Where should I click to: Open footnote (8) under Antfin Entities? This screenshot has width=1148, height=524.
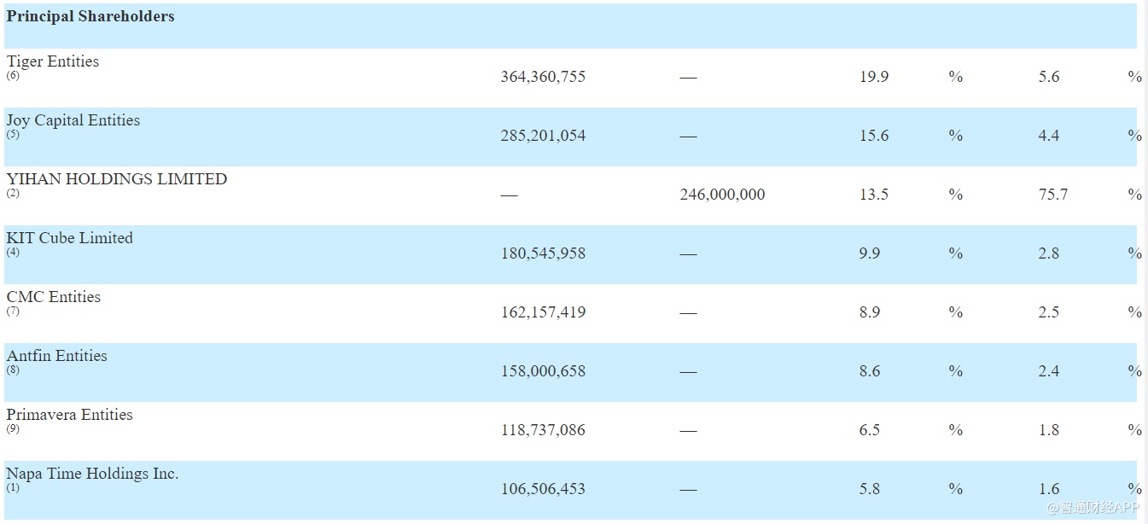point(13,370)
